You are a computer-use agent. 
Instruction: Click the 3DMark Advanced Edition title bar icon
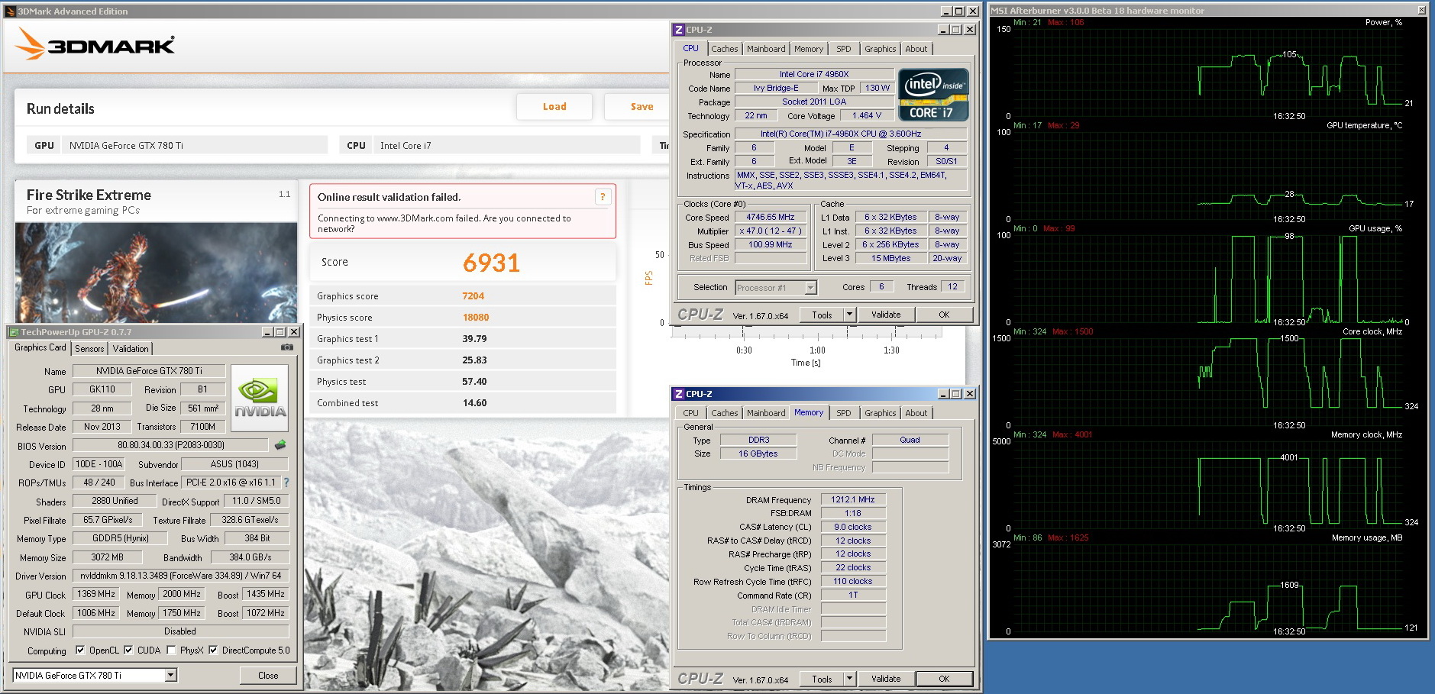[x=10, y=11]
